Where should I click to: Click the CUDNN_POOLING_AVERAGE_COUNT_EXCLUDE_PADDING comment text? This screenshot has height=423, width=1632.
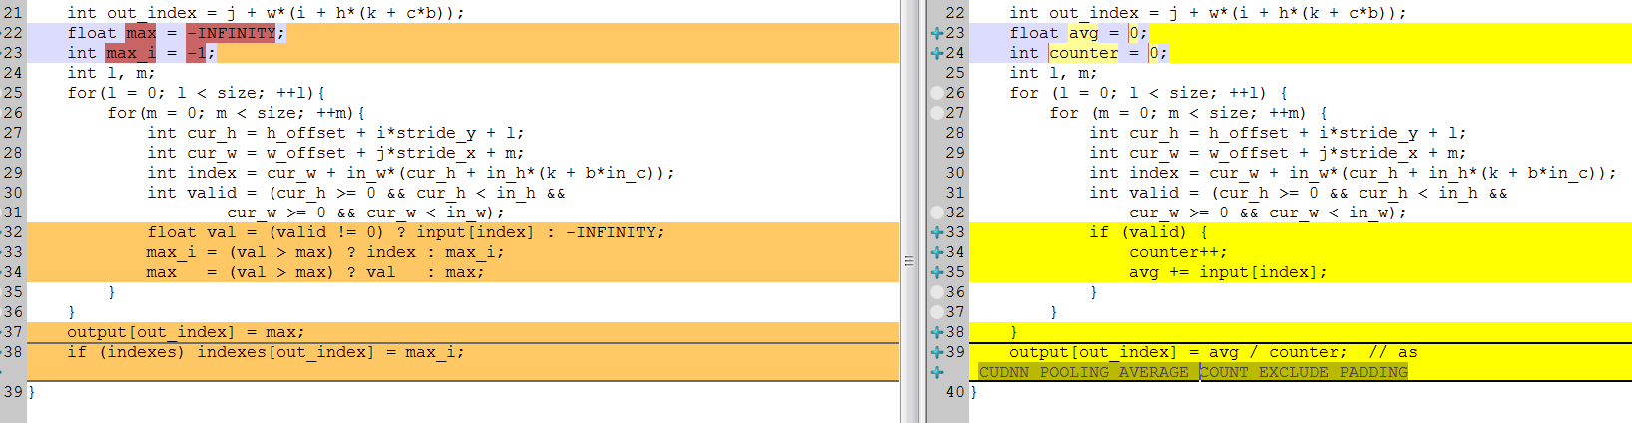(x=1194, y=372)
